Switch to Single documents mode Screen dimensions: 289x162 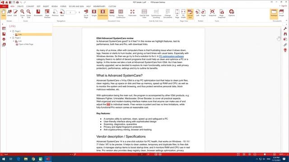(281, 13)
